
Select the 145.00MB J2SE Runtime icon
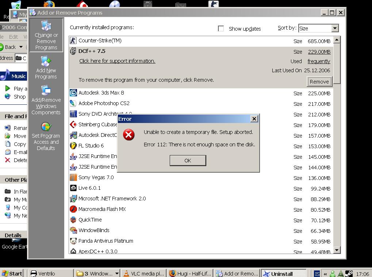pyautogui.click(x=73, y=156)
